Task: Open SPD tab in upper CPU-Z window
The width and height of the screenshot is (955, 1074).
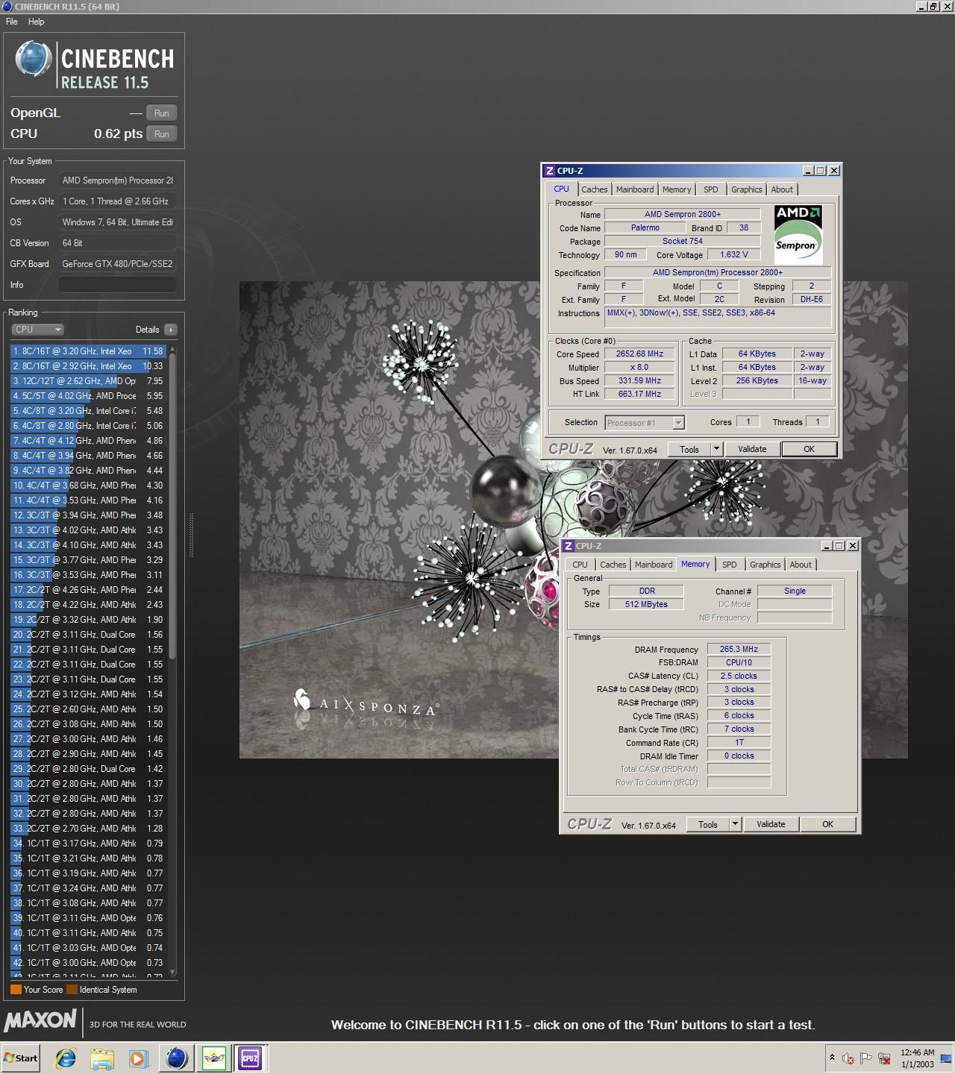Action: tap(711, 189)
